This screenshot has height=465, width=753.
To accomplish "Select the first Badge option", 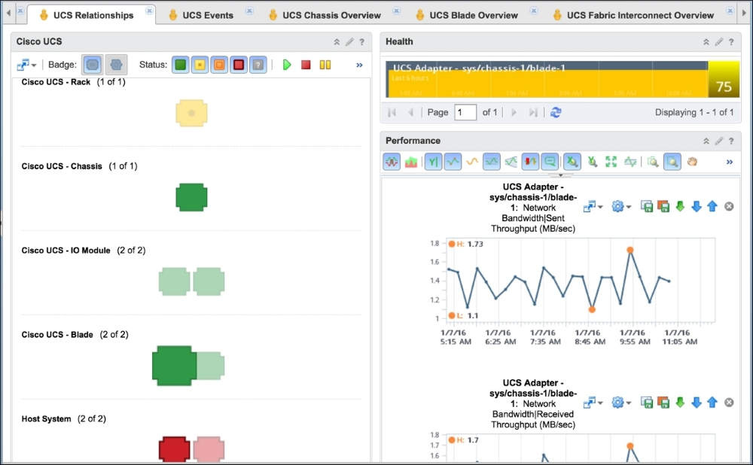I will [93, 64].
